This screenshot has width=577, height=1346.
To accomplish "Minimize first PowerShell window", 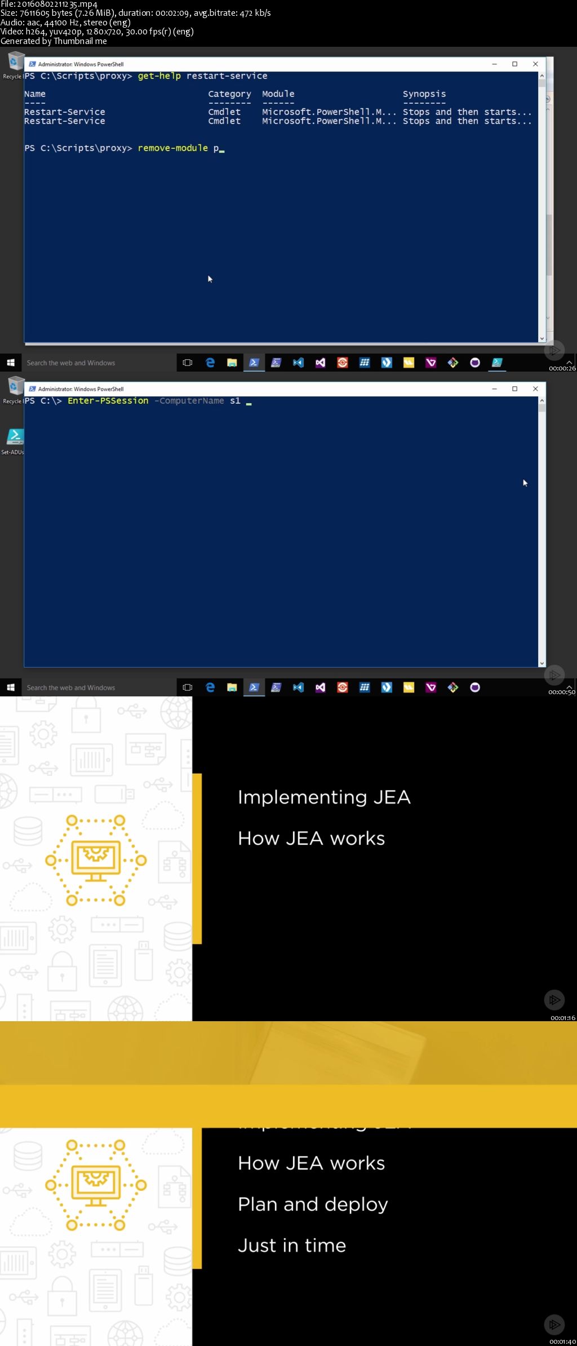I will pyautogui.click(x=494, y=64).
